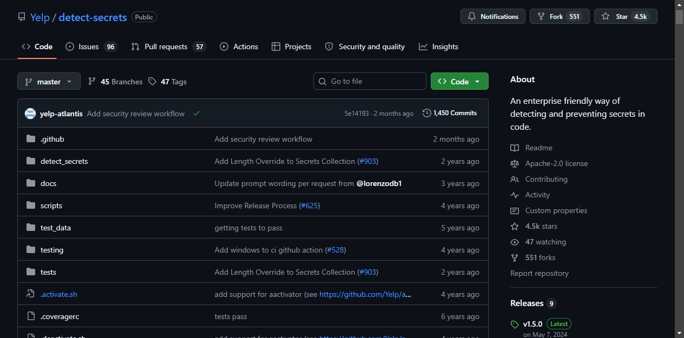
Task: Open the Issues tab
Action: (x=91, y=47)
